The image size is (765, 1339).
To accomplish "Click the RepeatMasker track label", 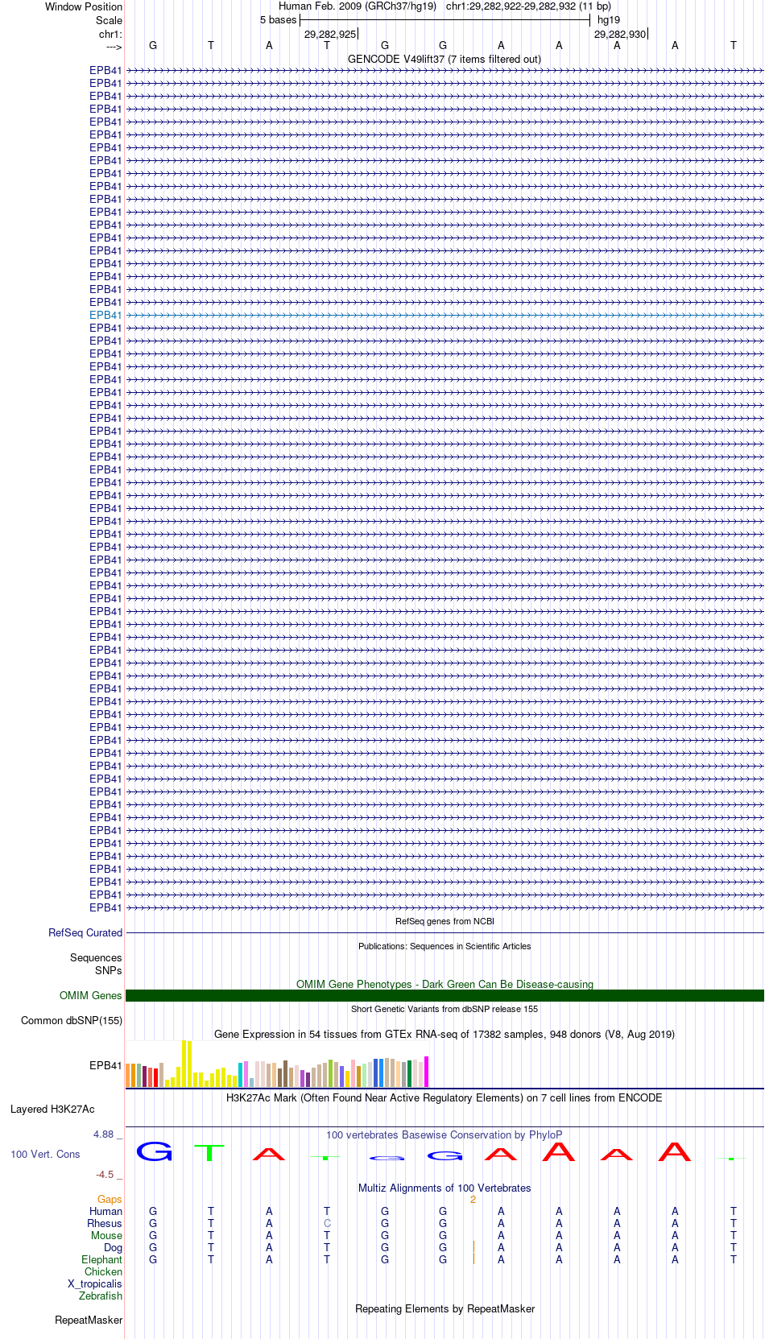I will pyautogui.click(x=89, y=1320).
